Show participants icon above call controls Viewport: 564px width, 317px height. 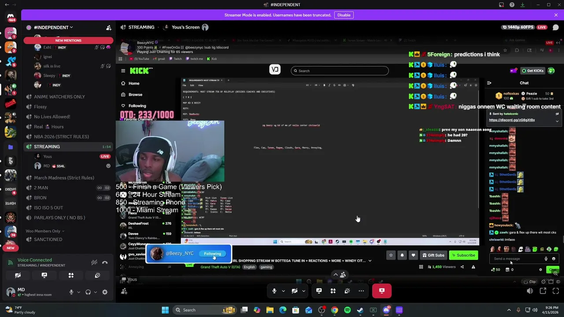pyautogui.click(x=343, y=275)
